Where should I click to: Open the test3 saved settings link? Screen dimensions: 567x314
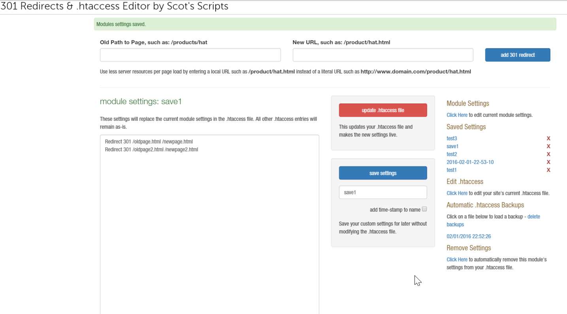452,139
